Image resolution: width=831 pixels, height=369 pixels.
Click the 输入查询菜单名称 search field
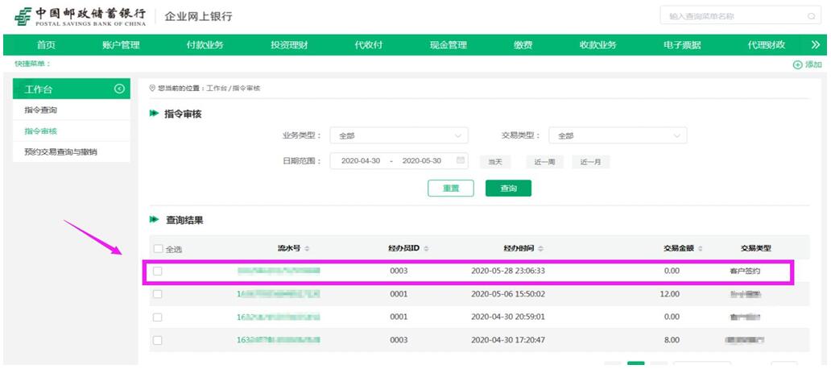729,16
